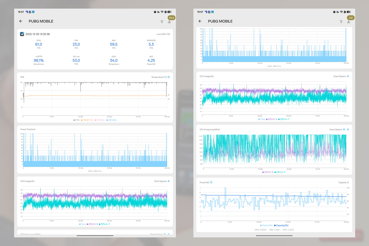The image size is (369, 246).
Task: Click the download icon in the left panel
Action: tap(169, 22)
